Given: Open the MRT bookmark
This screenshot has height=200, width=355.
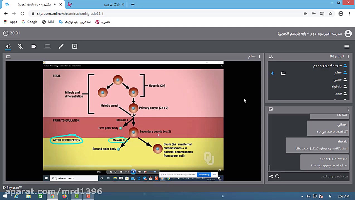Looking at the screenshot, I should pos(48,22).
